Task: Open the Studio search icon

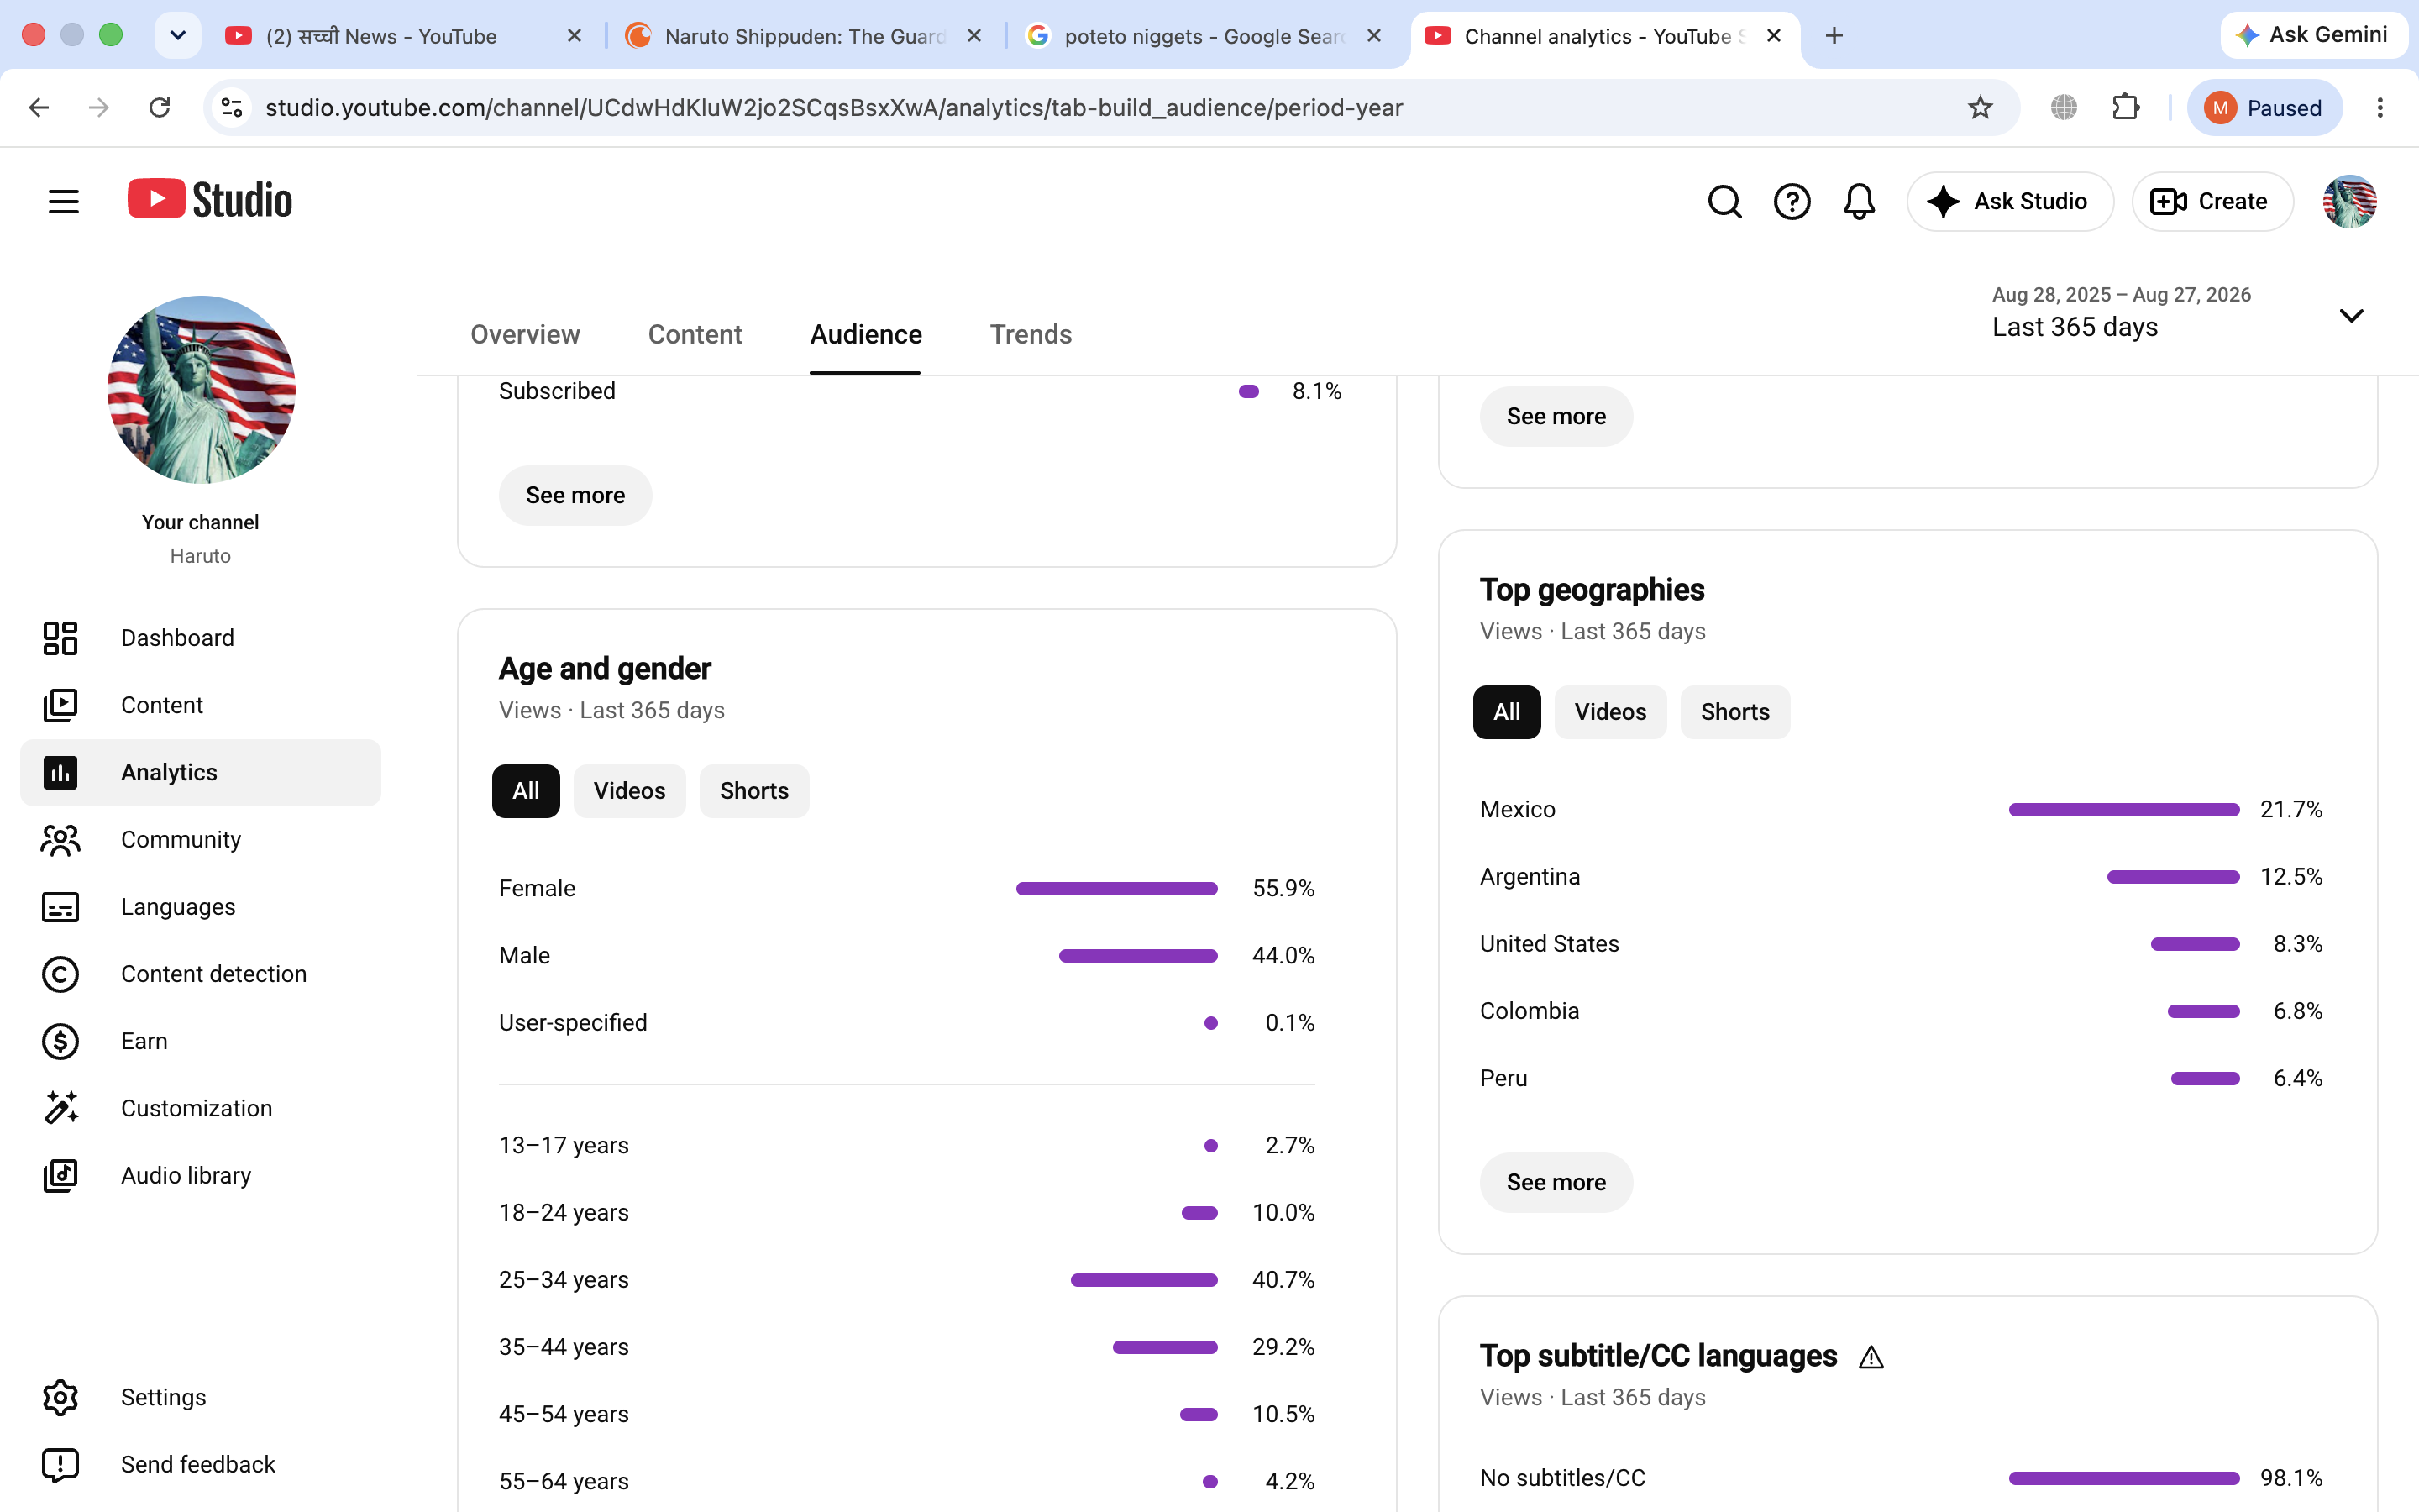Action: tap(1724, 201)
